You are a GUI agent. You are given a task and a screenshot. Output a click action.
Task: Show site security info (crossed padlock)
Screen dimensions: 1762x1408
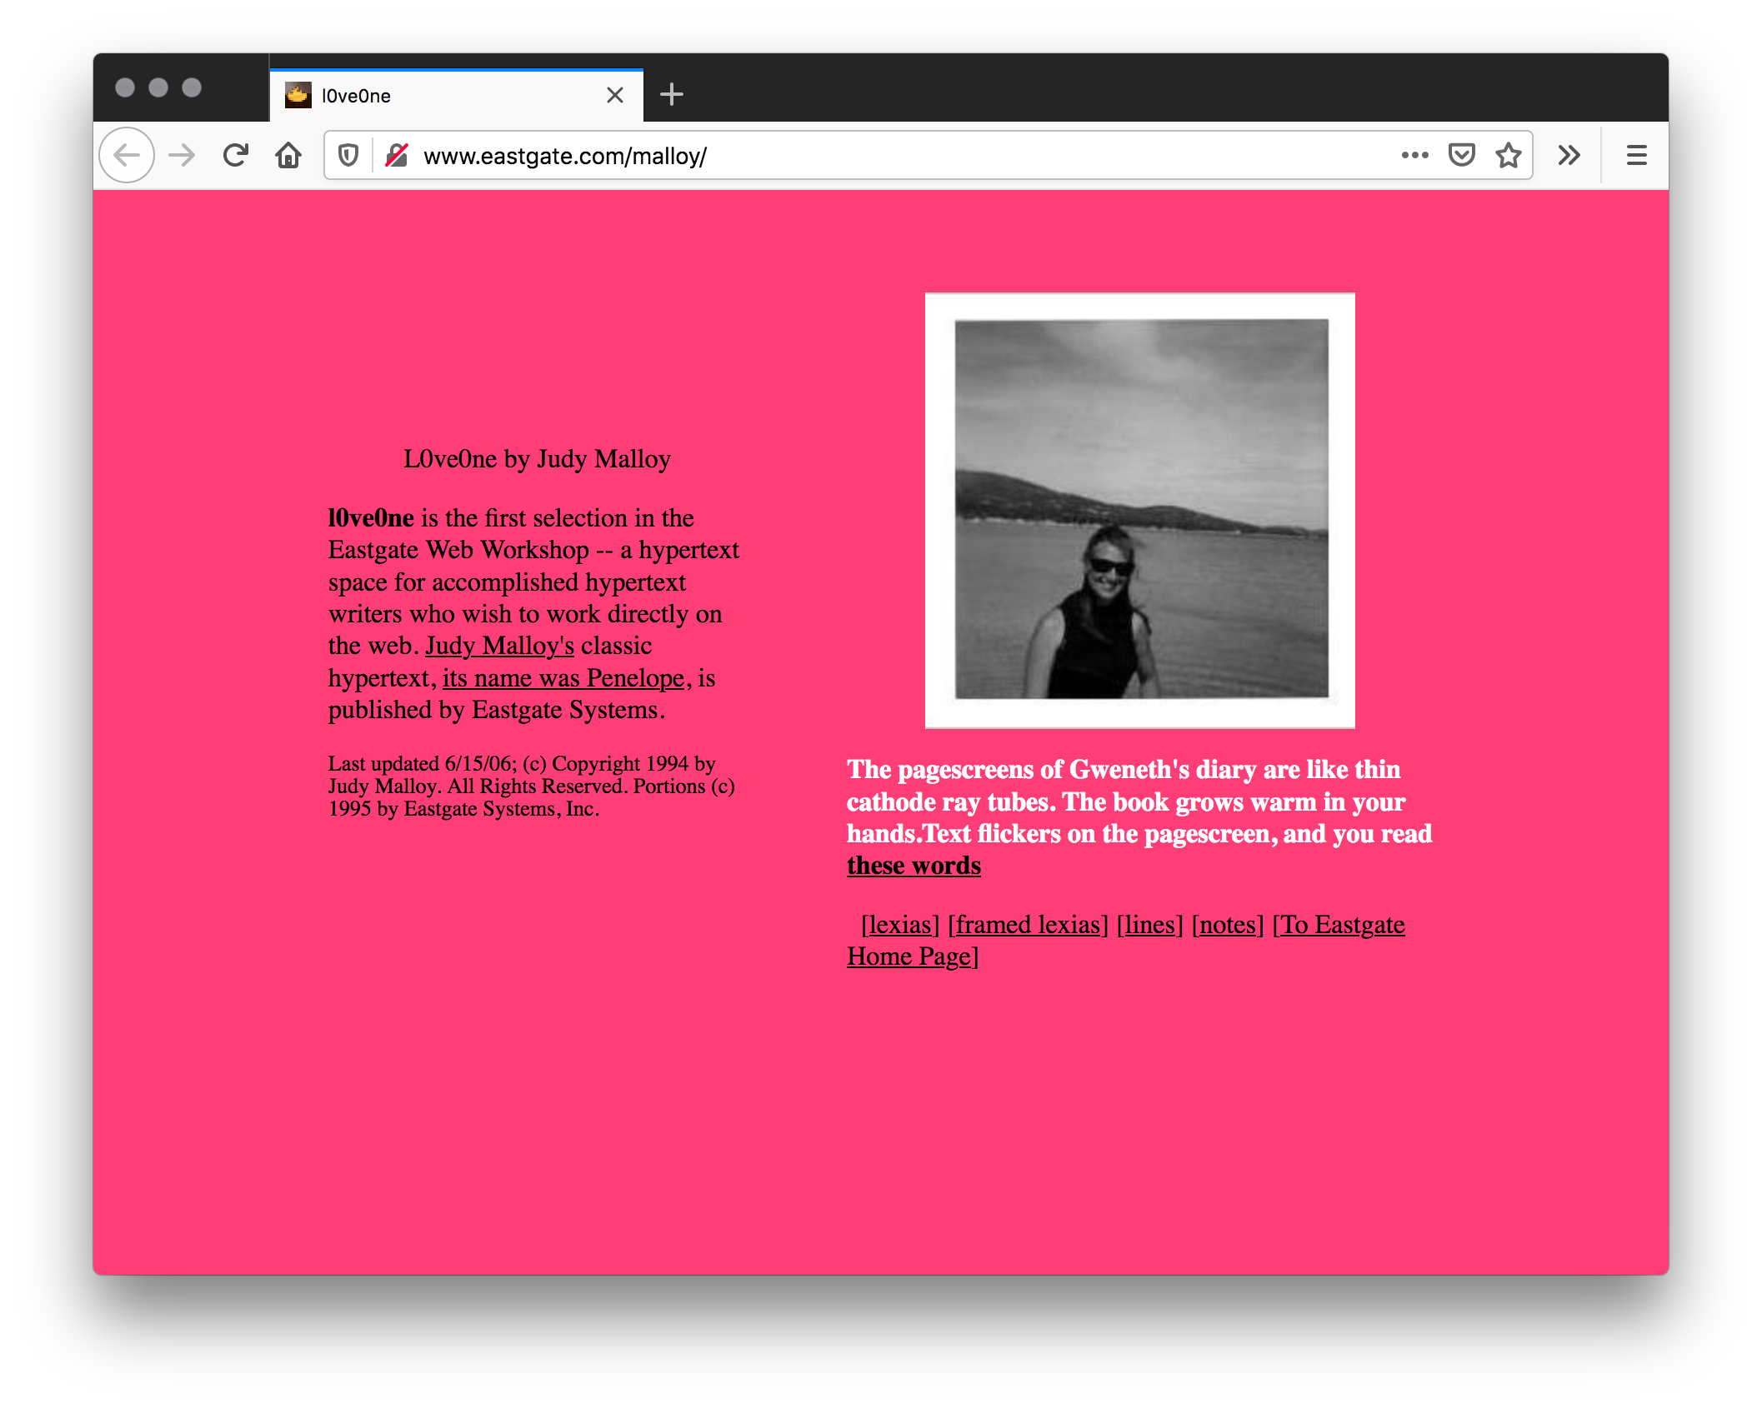(397, 155)
